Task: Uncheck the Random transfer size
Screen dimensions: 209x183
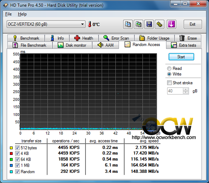Action: point(17,172)
